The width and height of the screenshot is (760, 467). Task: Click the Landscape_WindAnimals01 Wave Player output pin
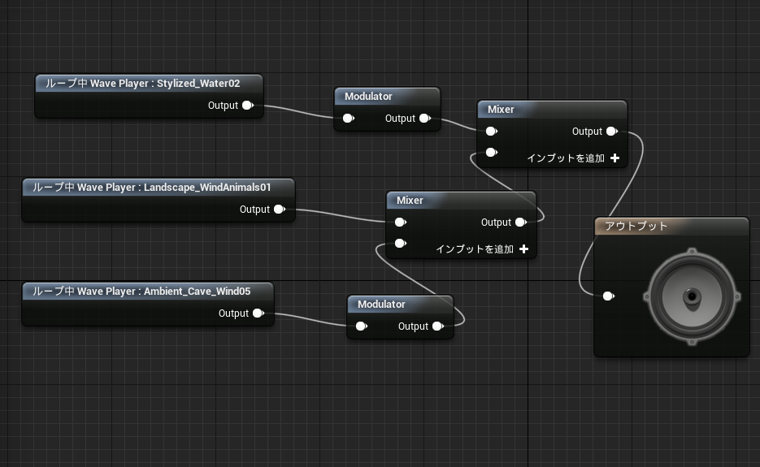coord(279,210)
